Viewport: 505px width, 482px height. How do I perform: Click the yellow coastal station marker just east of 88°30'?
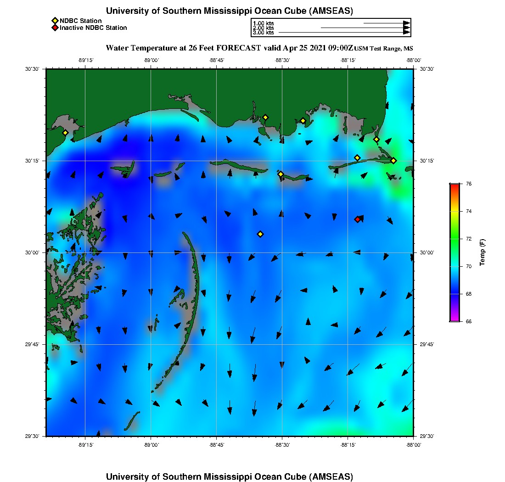pos(303,121)
